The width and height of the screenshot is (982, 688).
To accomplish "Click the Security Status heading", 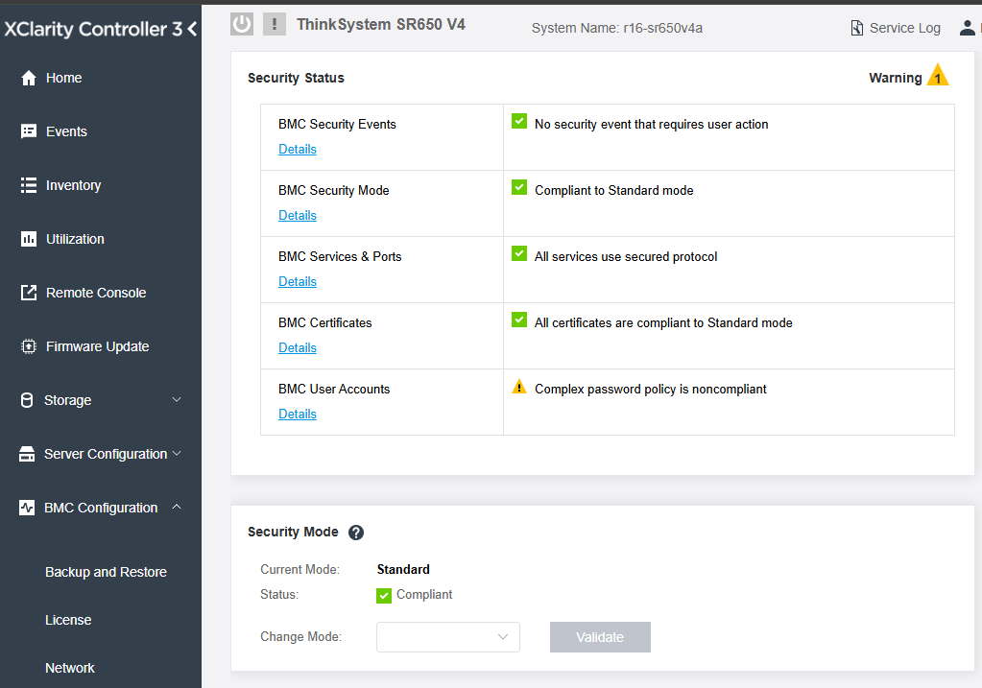I will 296,78.
